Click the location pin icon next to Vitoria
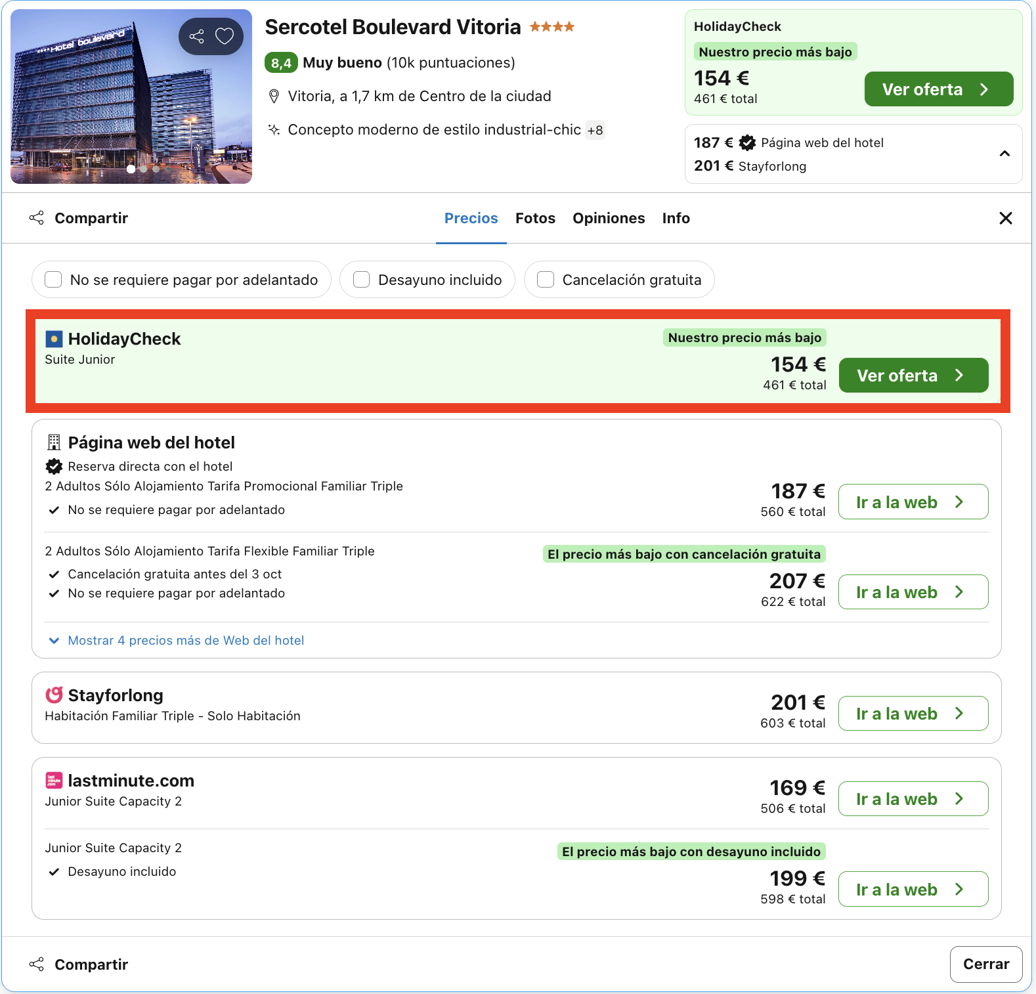The height and width of the screenshot is (994, 1036). (274, 97)
